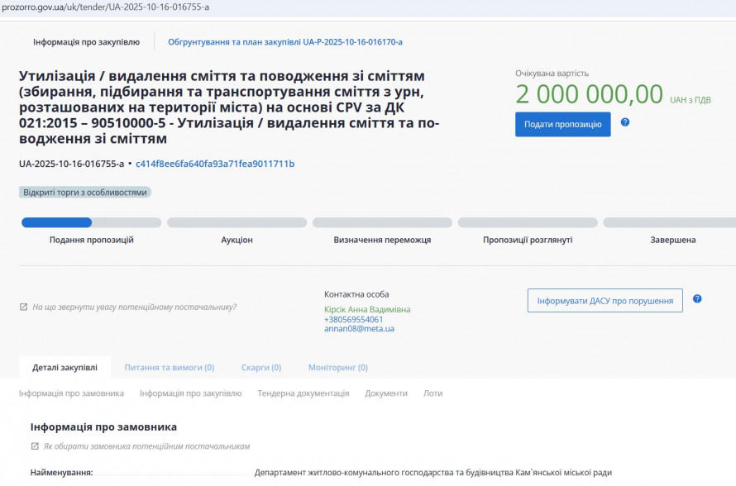Switch to Скарги tab
The image size is (736, 486).
[260, 367]
